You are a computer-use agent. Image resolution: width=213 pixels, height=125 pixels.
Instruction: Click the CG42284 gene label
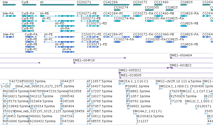[110, 2]
